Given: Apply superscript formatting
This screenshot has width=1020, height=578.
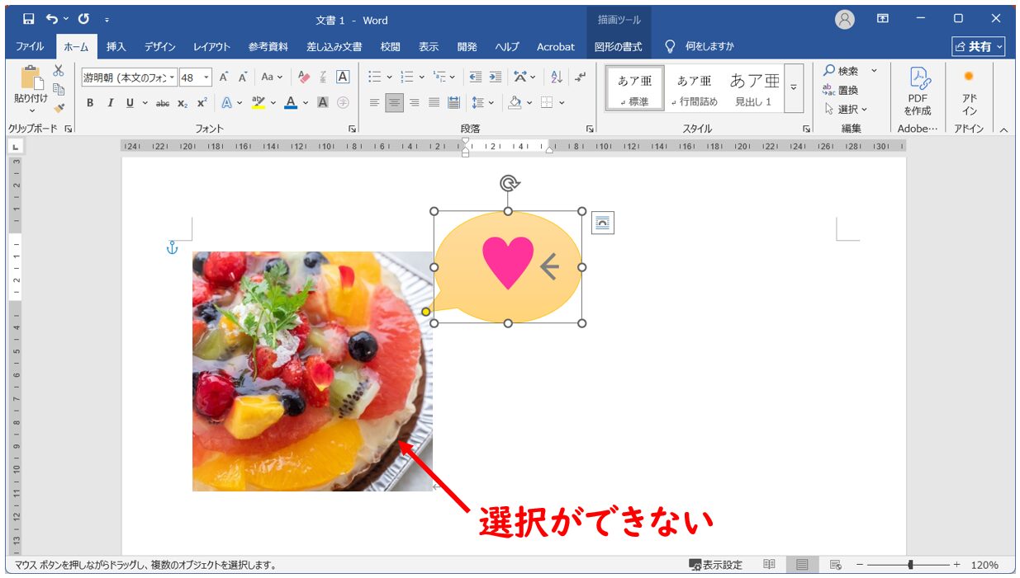Looking at the screenshot, I should [202, 103].
